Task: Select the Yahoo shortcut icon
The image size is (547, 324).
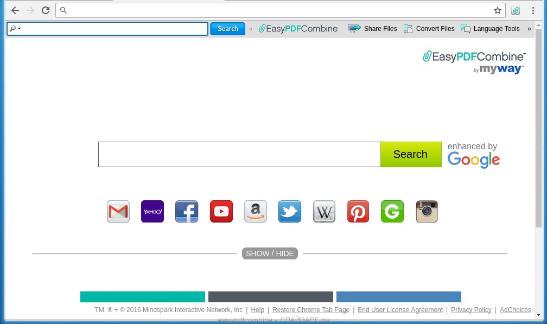Action: (x=152, y=212)
